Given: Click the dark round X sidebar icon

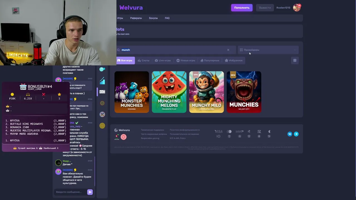Looking at the screenshot, I should coord(102,103).
